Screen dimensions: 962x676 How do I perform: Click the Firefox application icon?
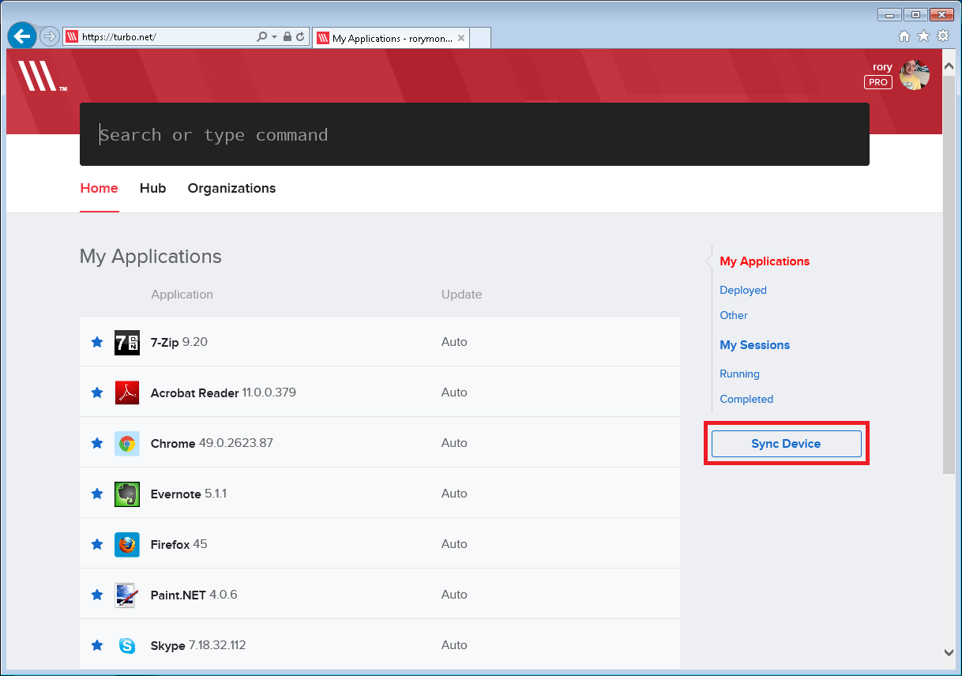point(126,544)
